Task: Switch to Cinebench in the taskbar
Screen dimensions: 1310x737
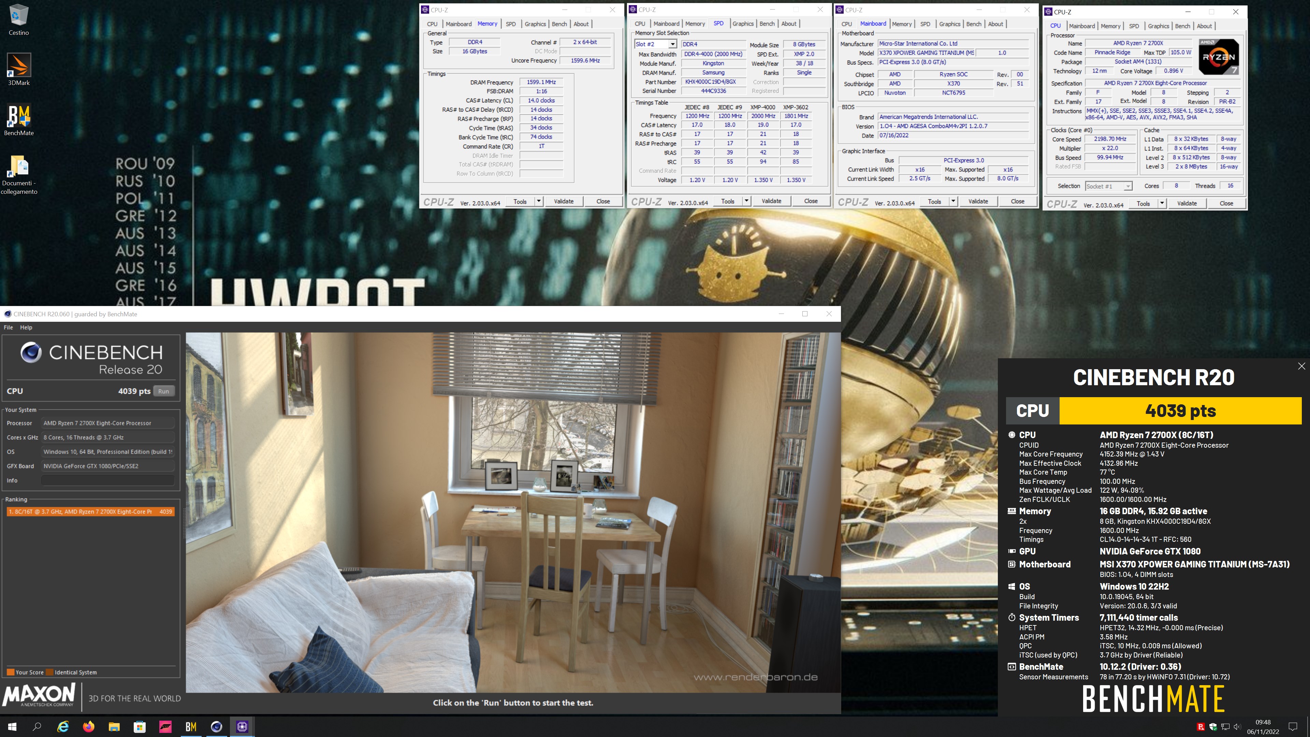Action: point(216,726)
